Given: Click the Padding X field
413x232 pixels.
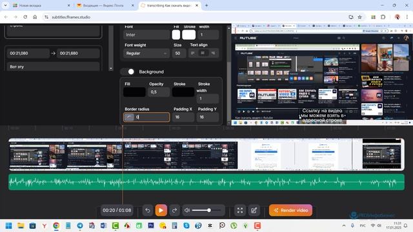Looking at the screenshot, I should tap(183, 117).
